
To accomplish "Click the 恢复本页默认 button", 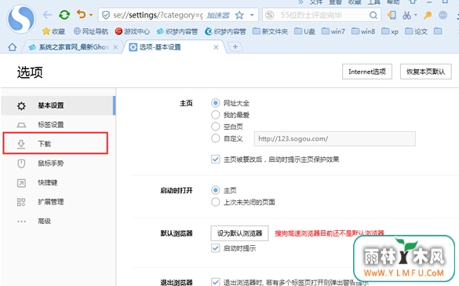I will click(425, 71).
